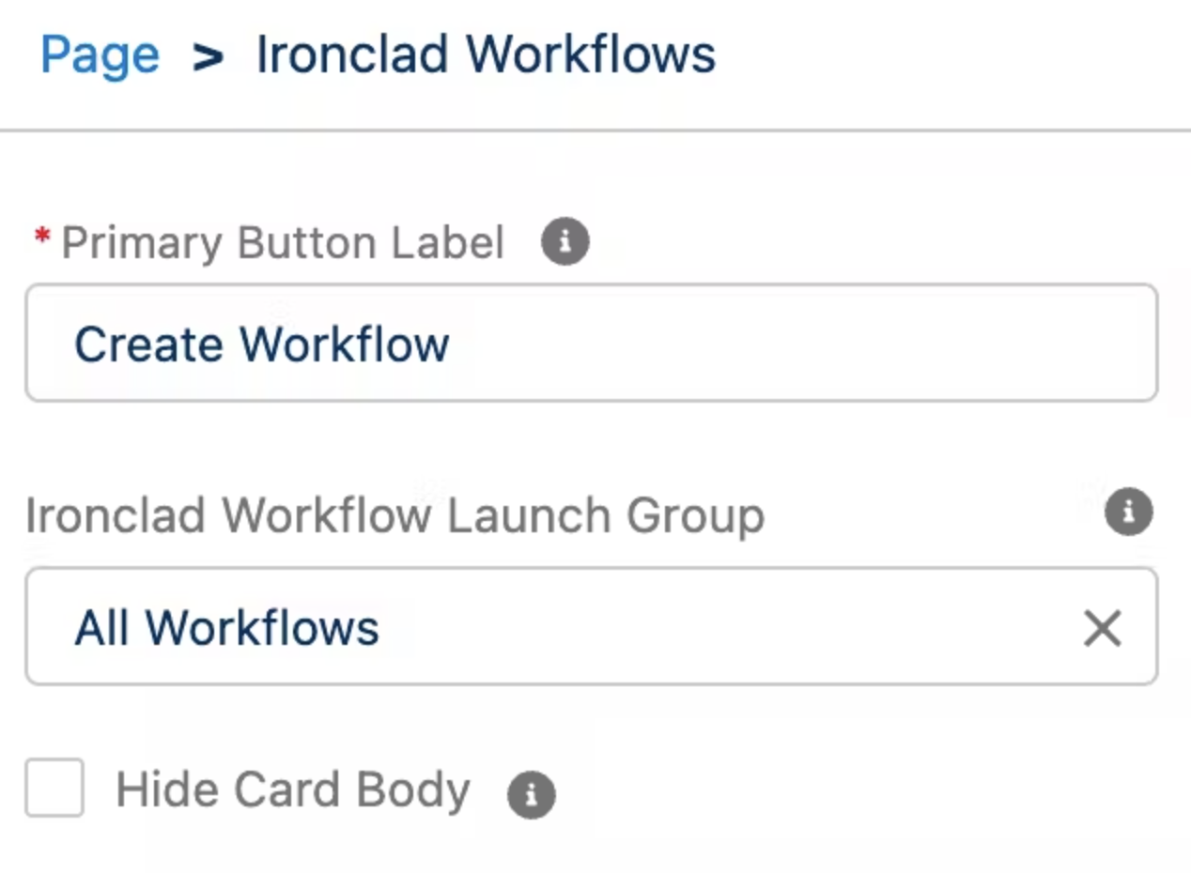Click the breadcrumb separator arrow after Page
1191x873 pixels.
coord(209,57)
